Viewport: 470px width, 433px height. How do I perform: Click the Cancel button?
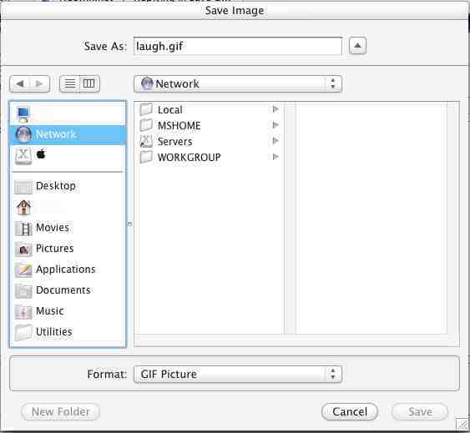350,411
